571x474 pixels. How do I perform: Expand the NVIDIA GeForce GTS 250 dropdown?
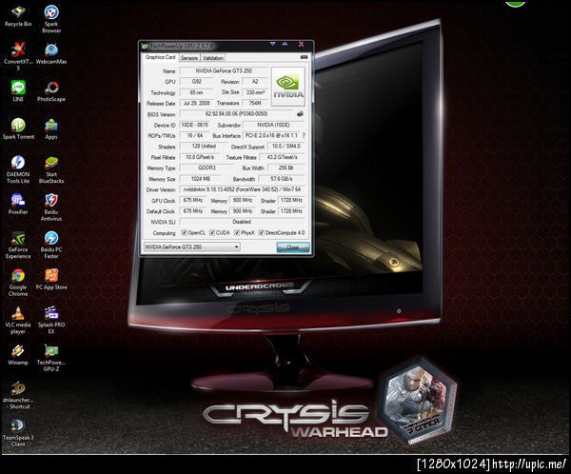tap(236, 247)
